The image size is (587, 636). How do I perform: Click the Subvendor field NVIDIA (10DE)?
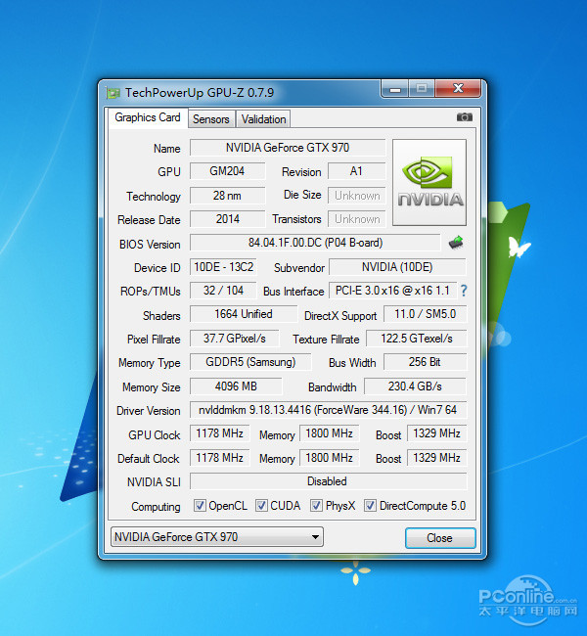(x=397, y=267)
